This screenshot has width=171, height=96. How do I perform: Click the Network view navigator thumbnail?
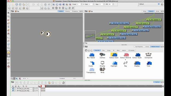coord(90,36)
